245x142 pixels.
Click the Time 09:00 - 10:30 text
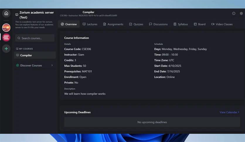click(x=166, y=55)
